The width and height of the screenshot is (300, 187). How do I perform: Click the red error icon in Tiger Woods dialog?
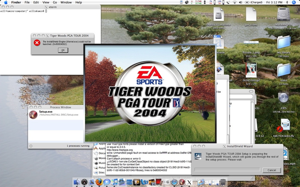[37, 43]
